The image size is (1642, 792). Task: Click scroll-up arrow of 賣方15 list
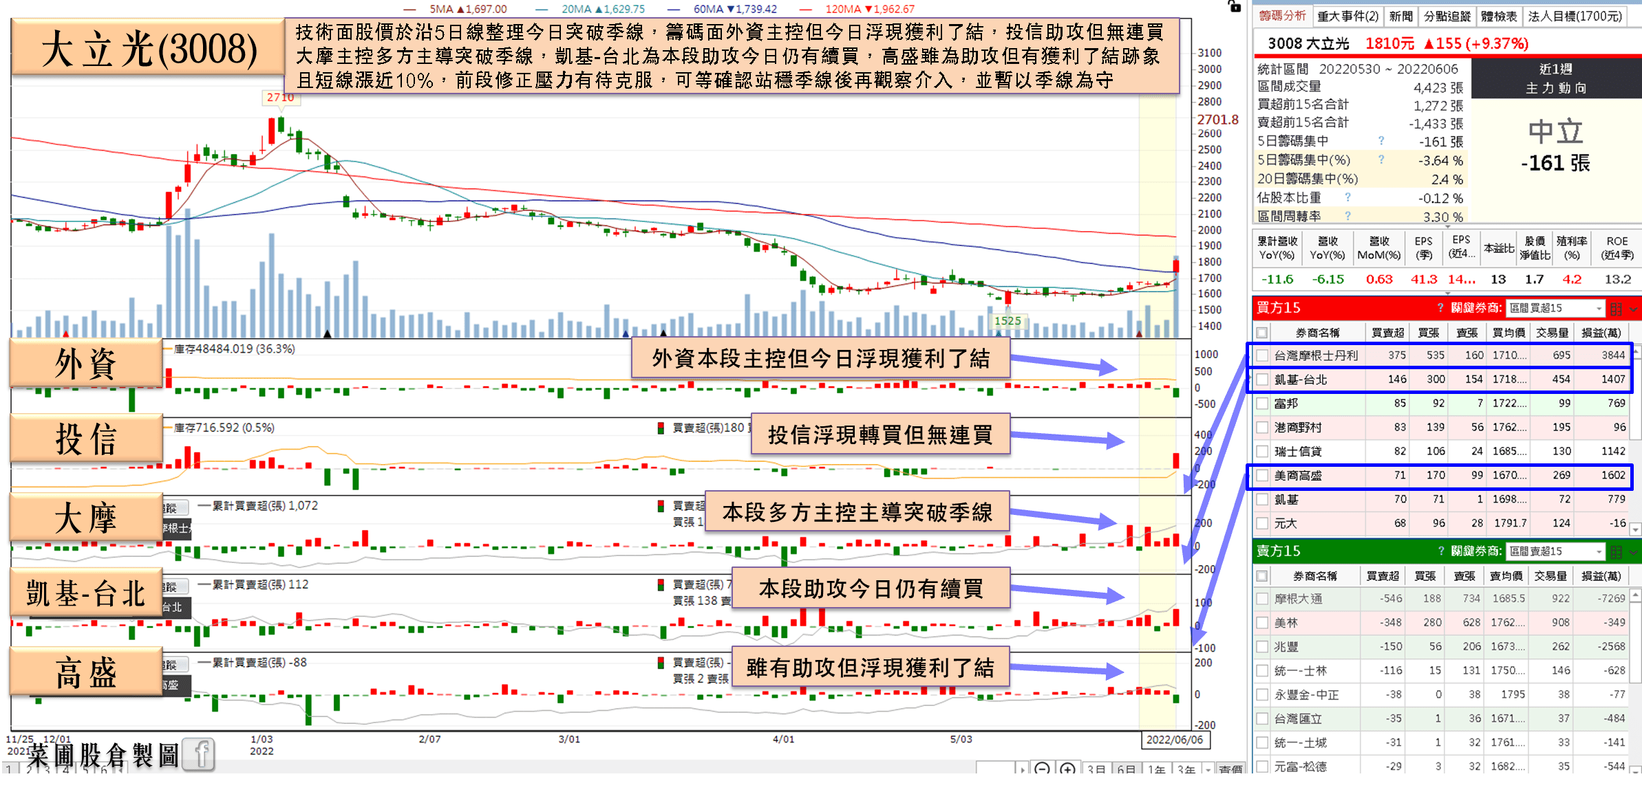click(x=1636, y=595)
